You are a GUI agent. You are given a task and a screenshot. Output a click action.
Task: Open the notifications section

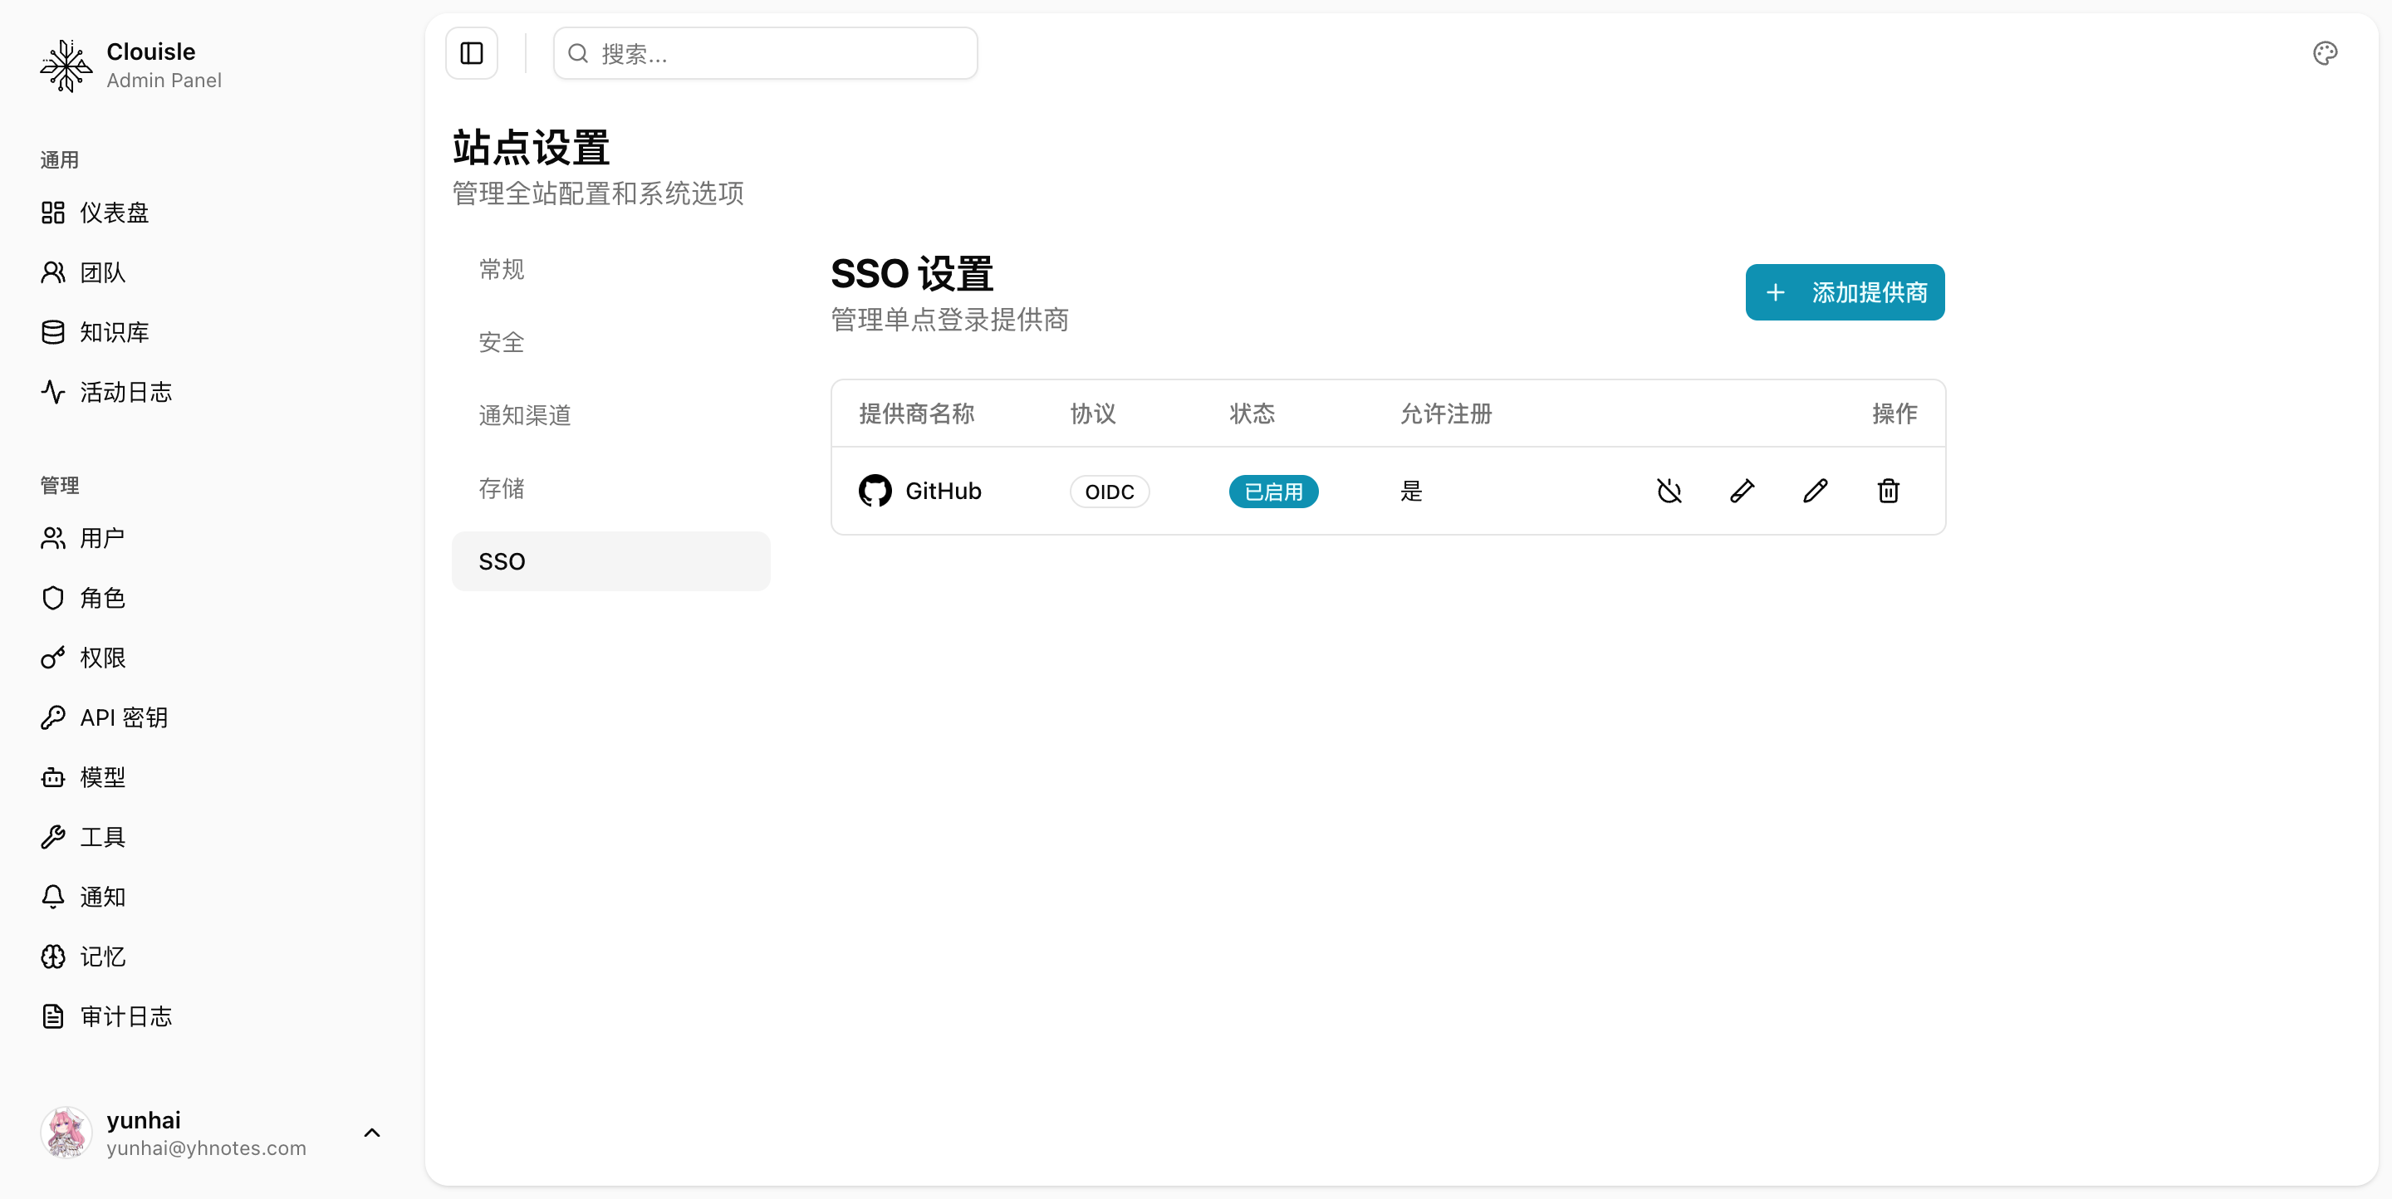pos(102,897)
